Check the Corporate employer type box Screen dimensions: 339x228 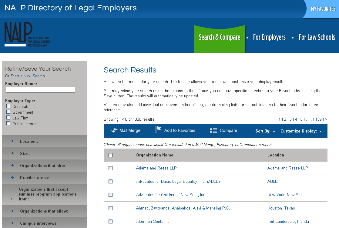[8, 106]
